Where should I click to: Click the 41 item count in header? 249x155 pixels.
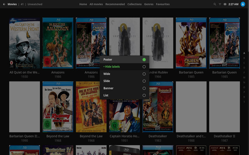(22, 4)
